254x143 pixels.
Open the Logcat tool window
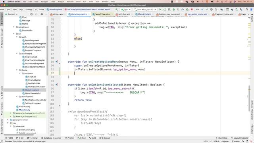[105, 138]
